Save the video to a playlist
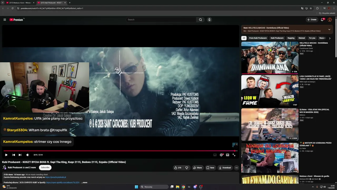The image size is (337, 190). [x=210, y=168]
